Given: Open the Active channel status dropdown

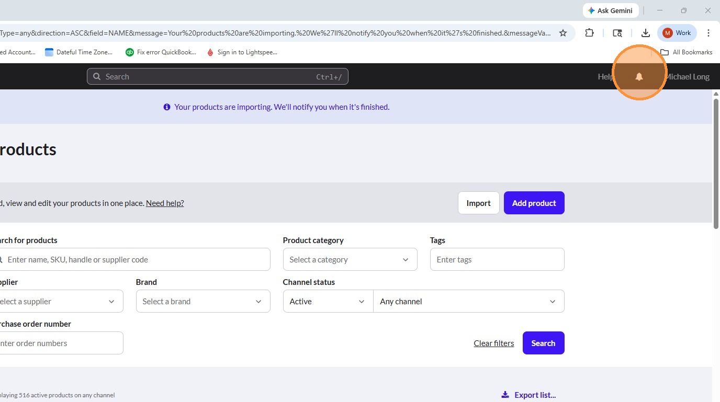Looking at the screenshot, I should click(328, 301).
